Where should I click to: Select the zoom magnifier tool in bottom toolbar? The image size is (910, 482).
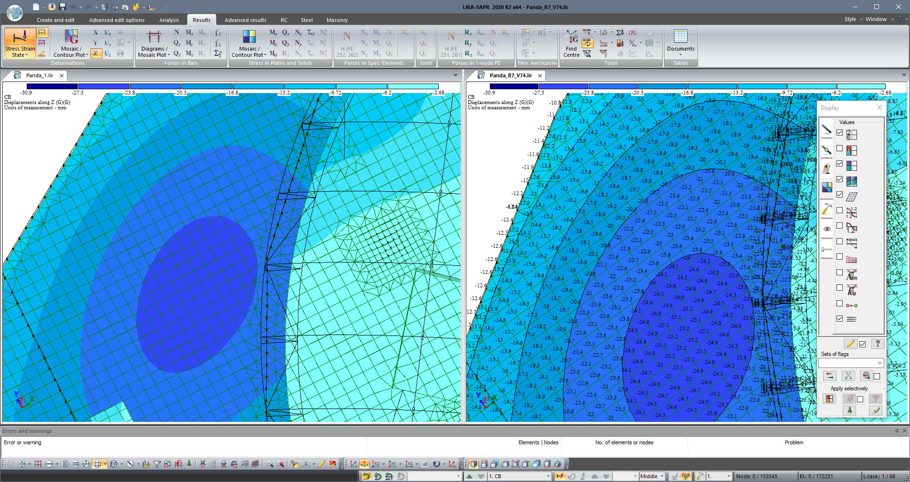click(270, 463)
